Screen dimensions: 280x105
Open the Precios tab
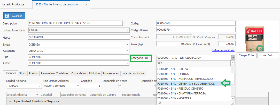click(33, 73)
